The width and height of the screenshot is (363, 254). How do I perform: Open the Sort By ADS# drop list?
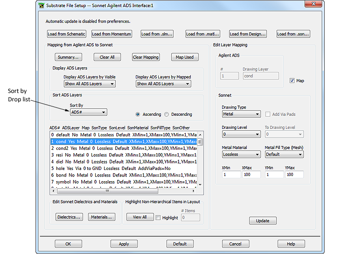pyautogui.click(x=89, y=112)
